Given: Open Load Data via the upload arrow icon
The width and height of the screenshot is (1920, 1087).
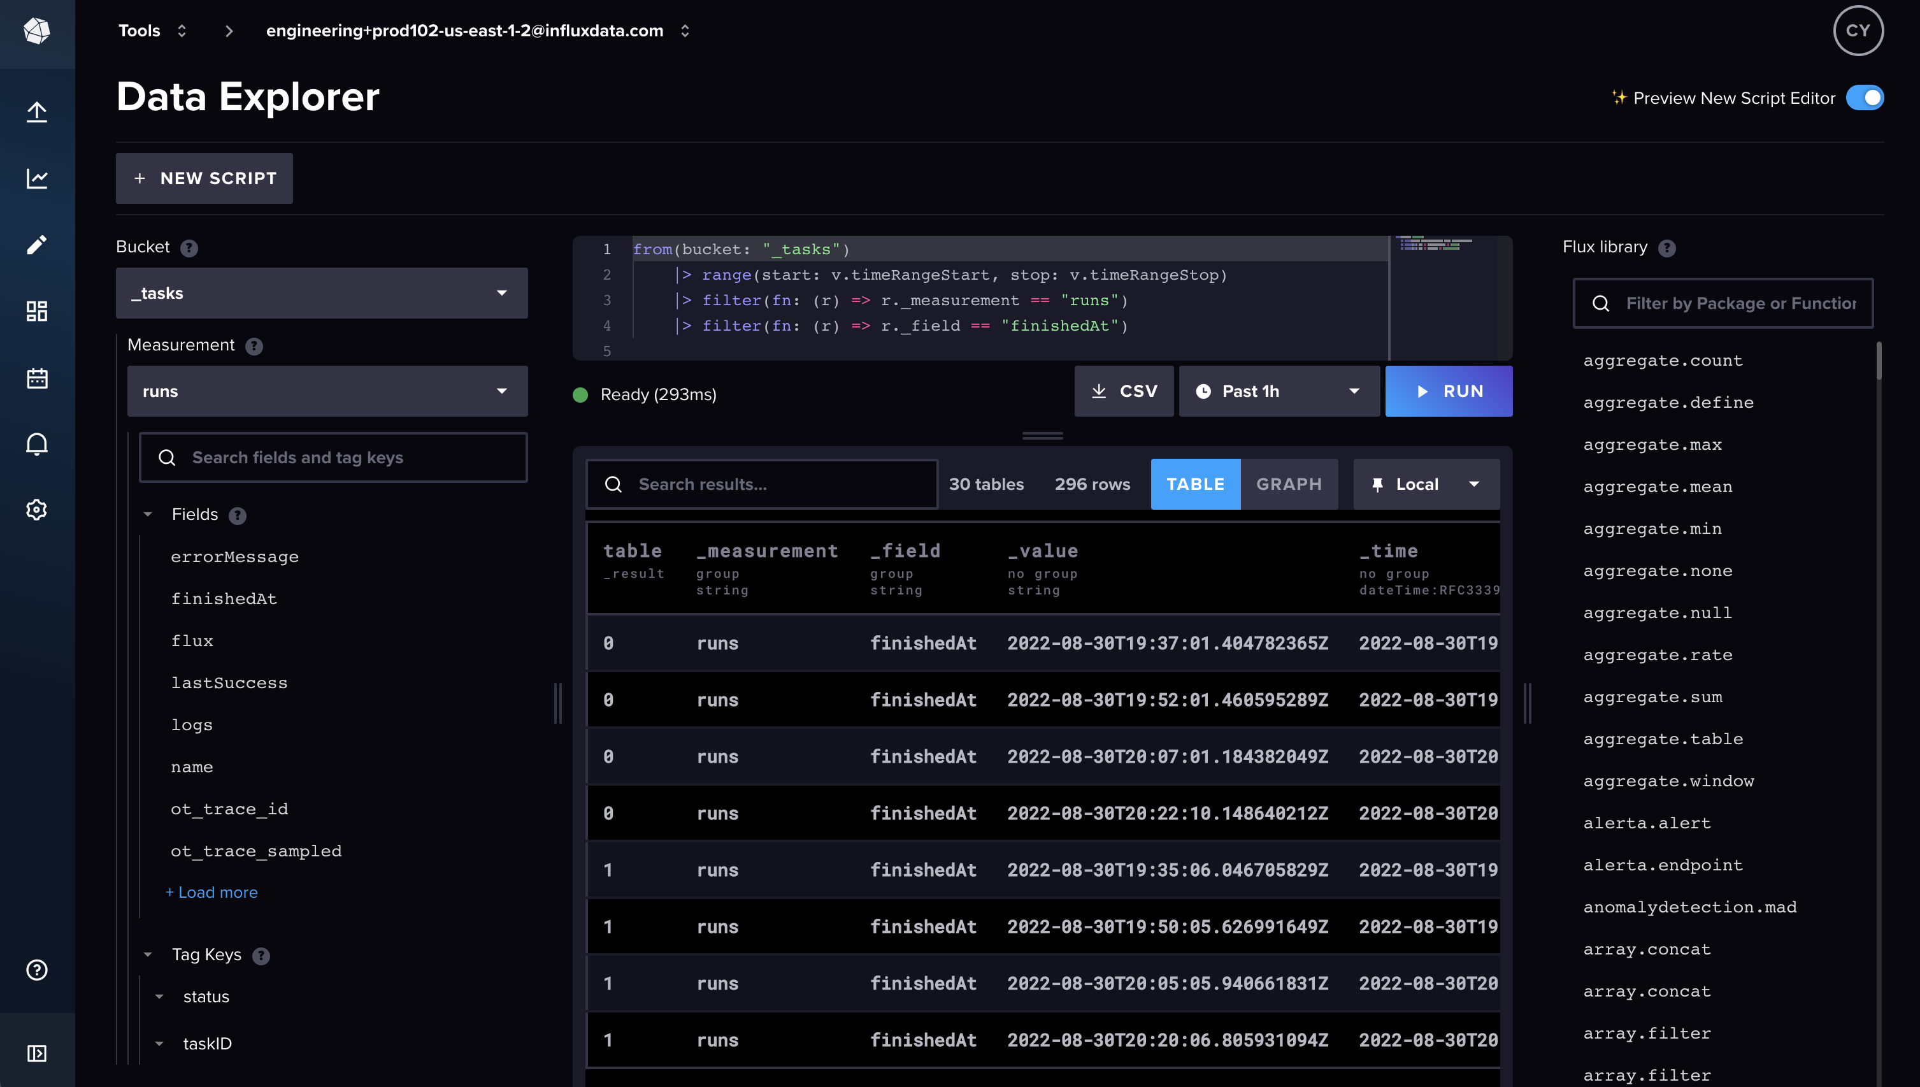Looking at the screenshot, I should coord(36,112).
